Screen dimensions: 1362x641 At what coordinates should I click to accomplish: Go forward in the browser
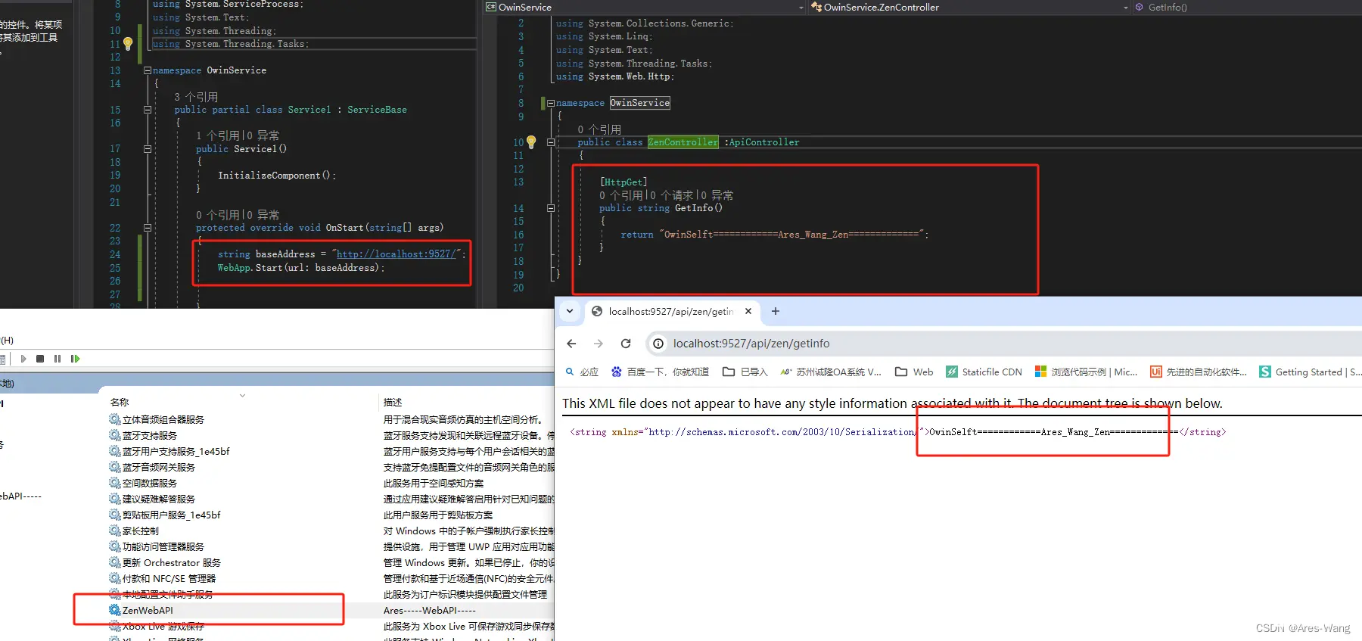[599, 344]
